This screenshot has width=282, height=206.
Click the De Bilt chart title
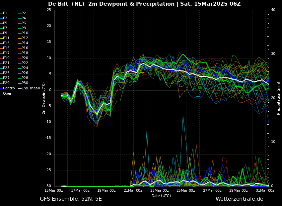tap(144, 4)
